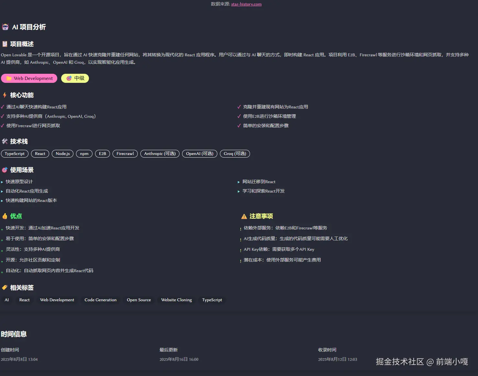
Task: Click the target icon beside 使用场景
Action: pyautogui.click(x=5, y=170)
